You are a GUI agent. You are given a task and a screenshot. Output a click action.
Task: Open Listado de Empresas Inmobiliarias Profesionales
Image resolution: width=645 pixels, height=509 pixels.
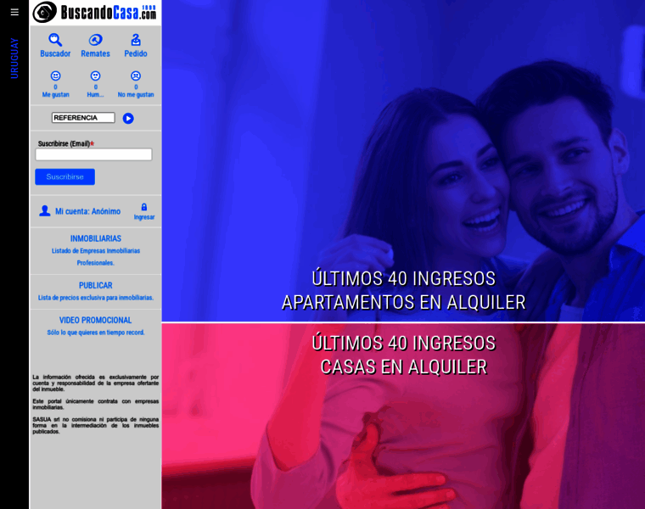click(x=95, y=256)
